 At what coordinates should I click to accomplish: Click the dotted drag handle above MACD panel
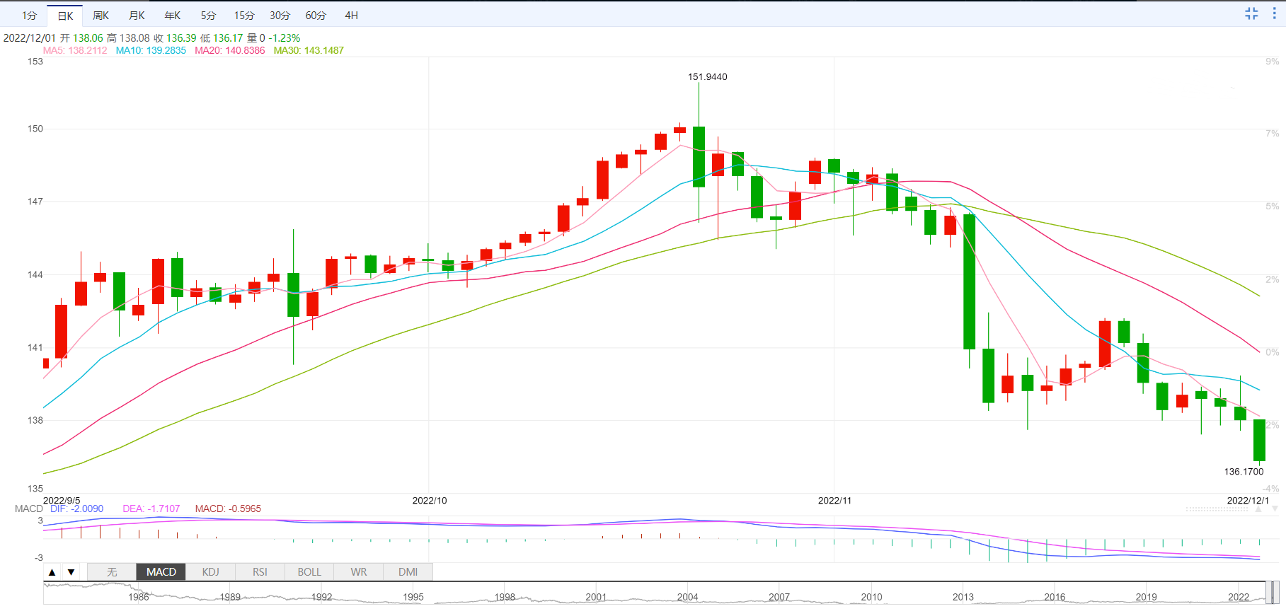tap(1217, 509)
